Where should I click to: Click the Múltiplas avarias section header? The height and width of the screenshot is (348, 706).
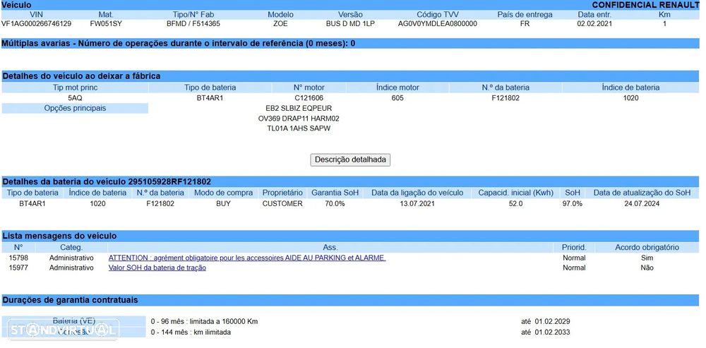click(x=350, y=44)
